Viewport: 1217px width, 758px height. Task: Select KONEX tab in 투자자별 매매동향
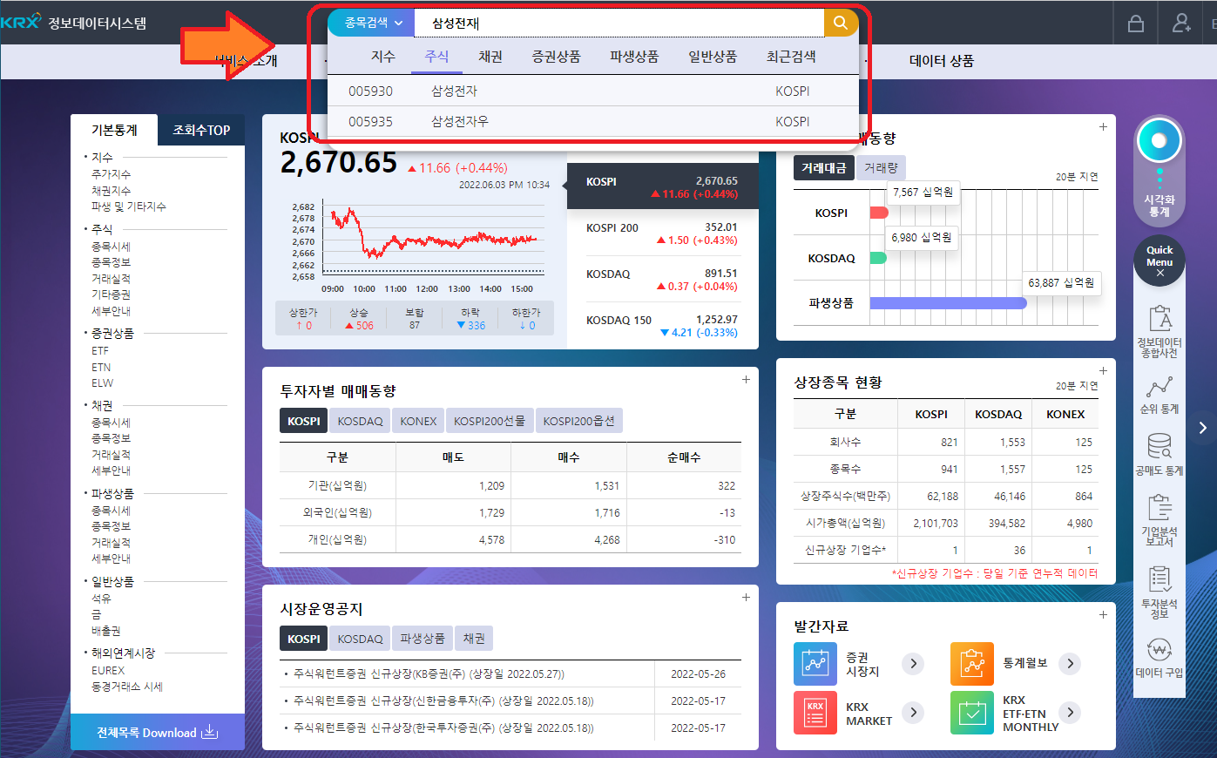pyautogui.click(x=418, y=421)
